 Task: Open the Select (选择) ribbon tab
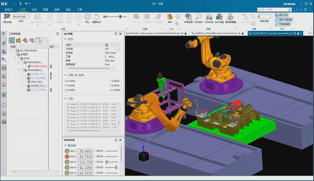pos(57,10)
